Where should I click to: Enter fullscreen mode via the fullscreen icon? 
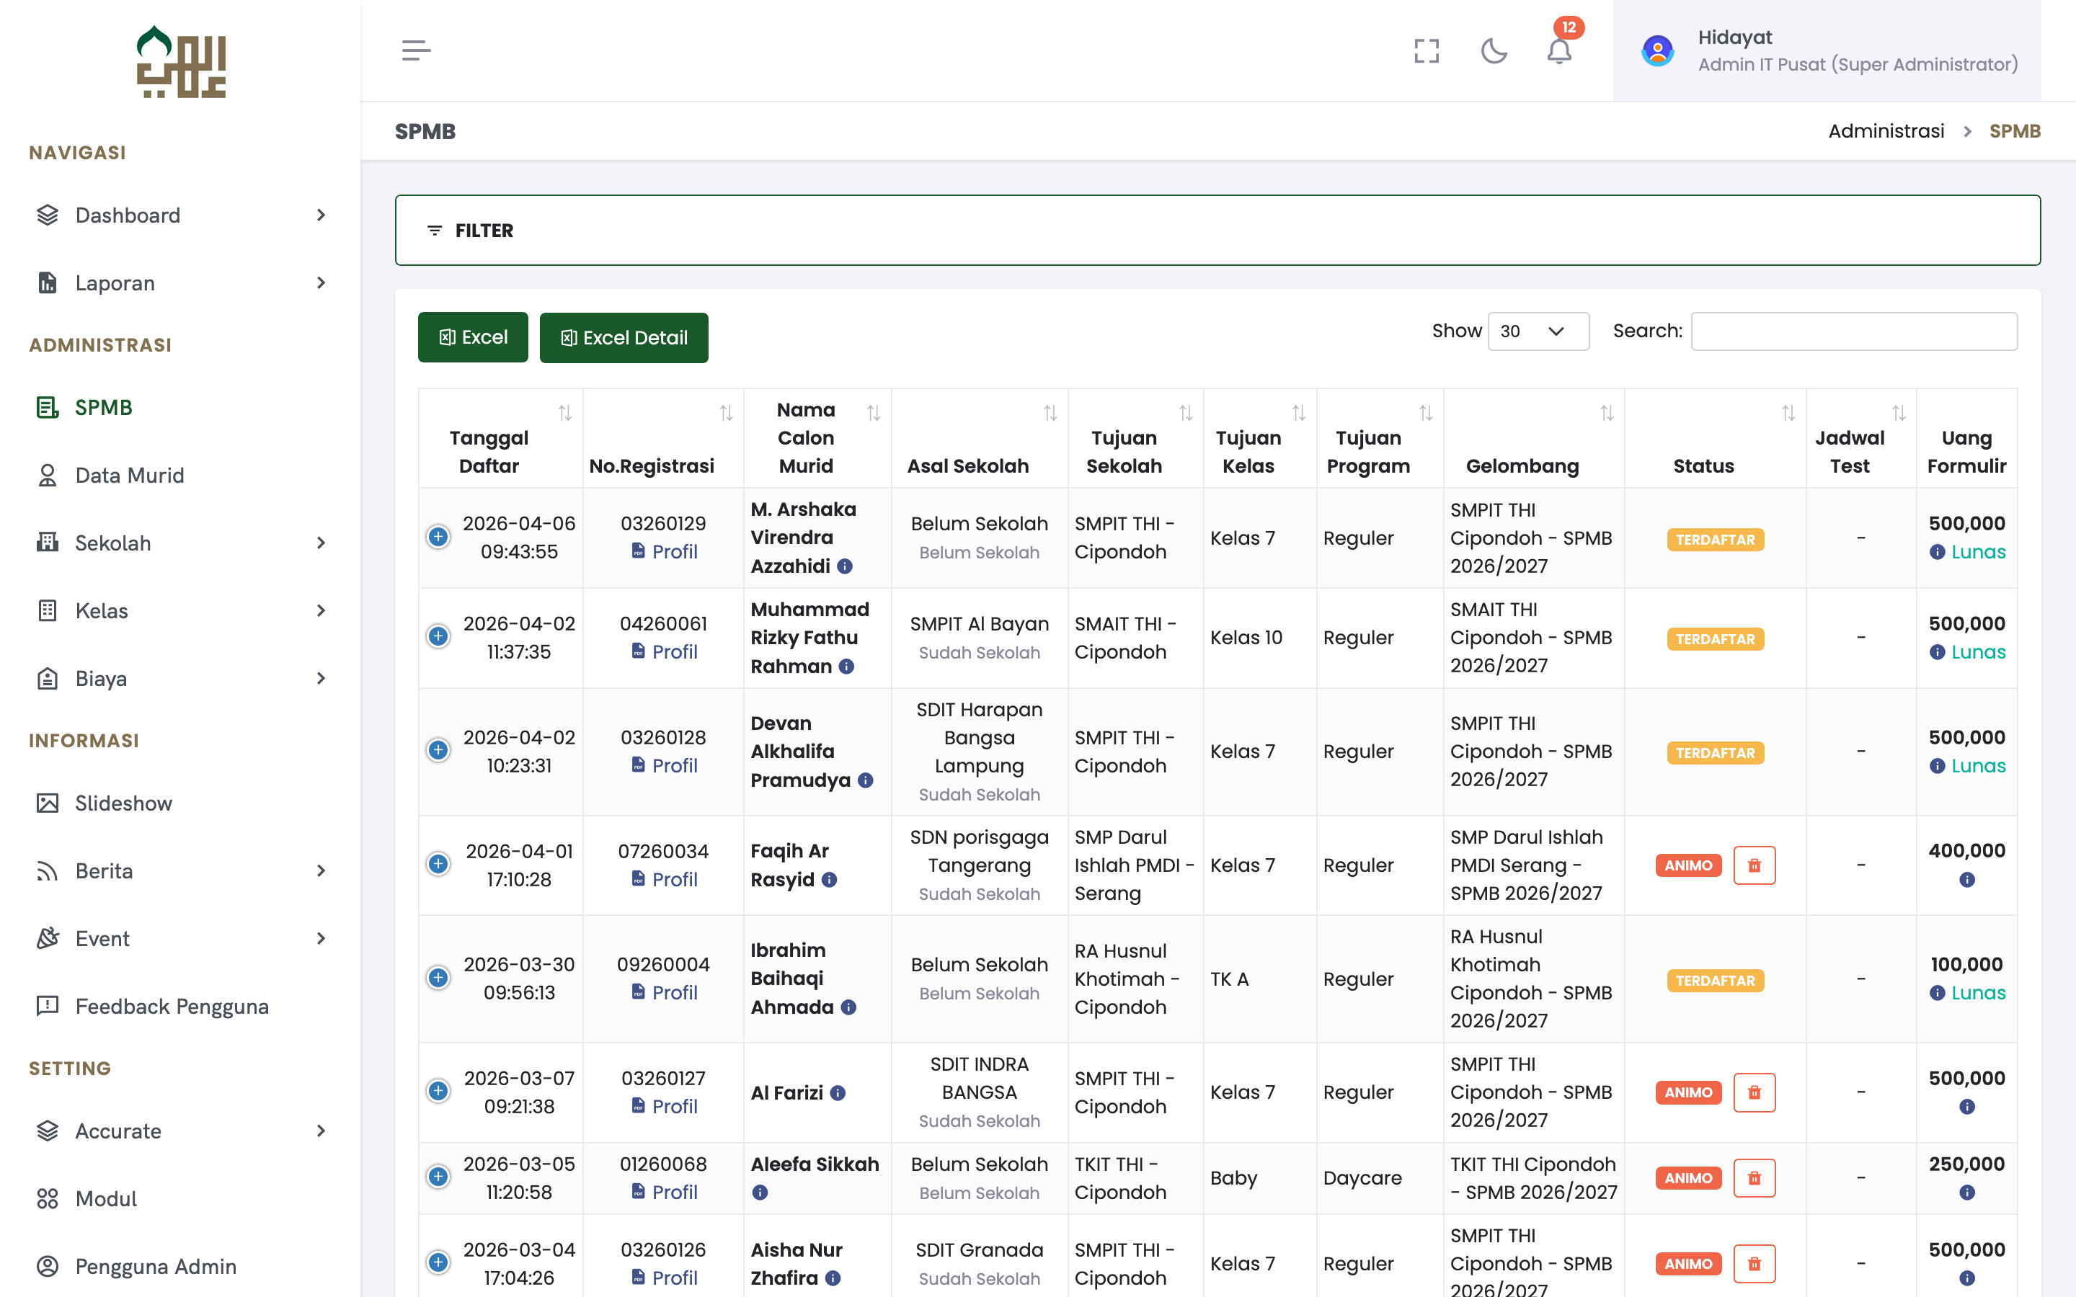pos(1427,50)
